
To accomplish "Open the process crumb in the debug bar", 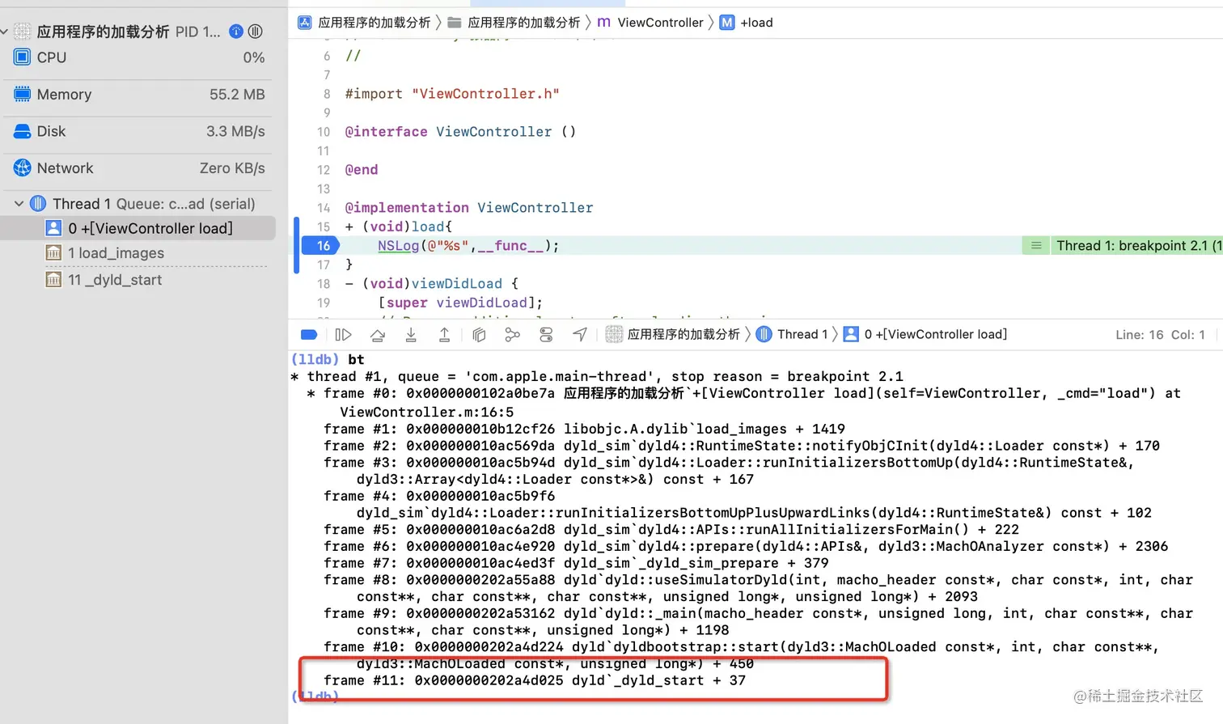I will tap(673, 335).
